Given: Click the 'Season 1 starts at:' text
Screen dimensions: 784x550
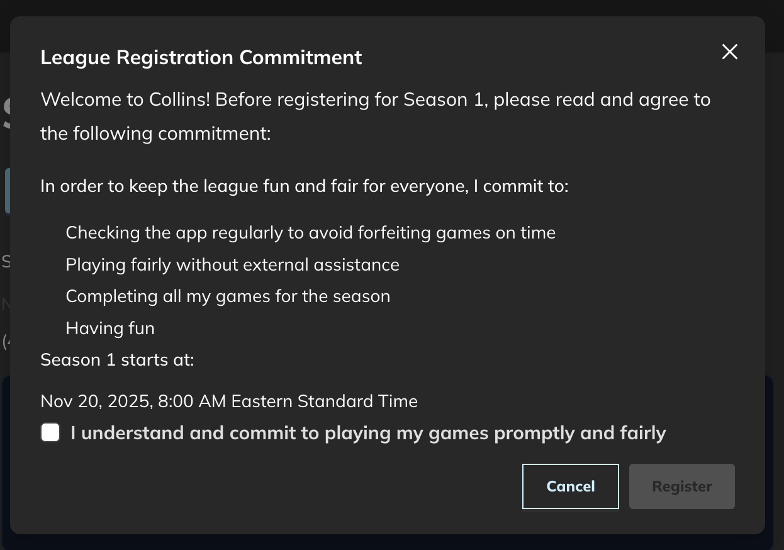Looking at the screenshot, I should point(117,360).
